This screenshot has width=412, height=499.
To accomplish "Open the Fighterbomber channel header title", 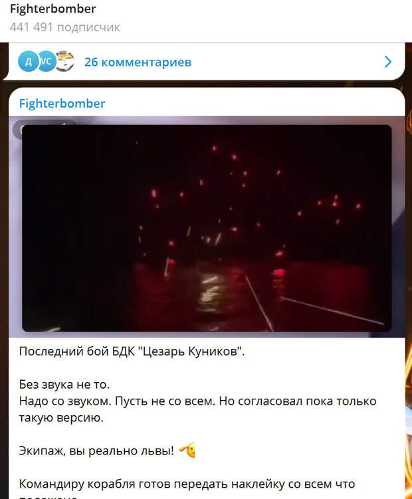I will pyautogui.click(x=53, y=9).
